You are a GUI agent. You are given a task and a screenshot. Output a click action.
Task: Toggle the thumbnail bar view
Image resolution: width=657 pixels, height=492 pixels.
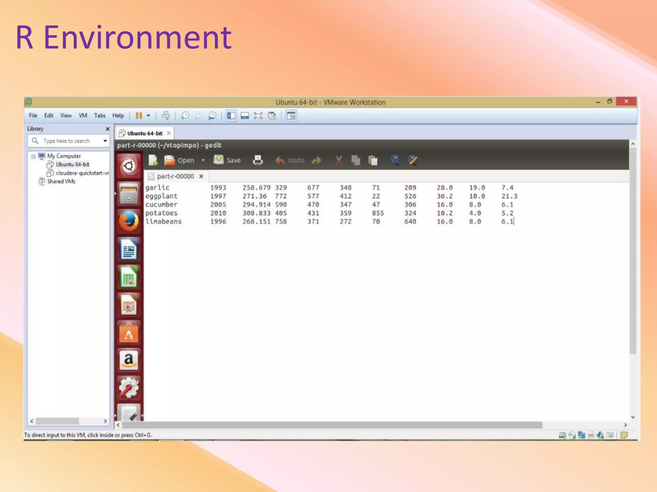coord(245,116)
